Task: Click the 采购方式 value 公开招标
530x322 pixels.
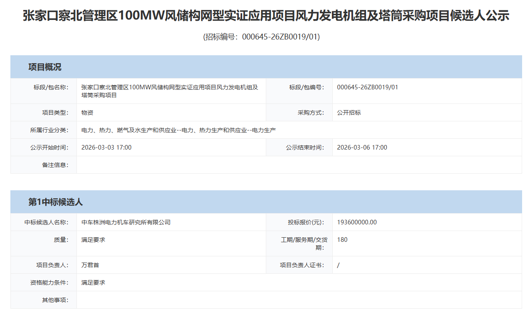Action: [x=348, y=113]
